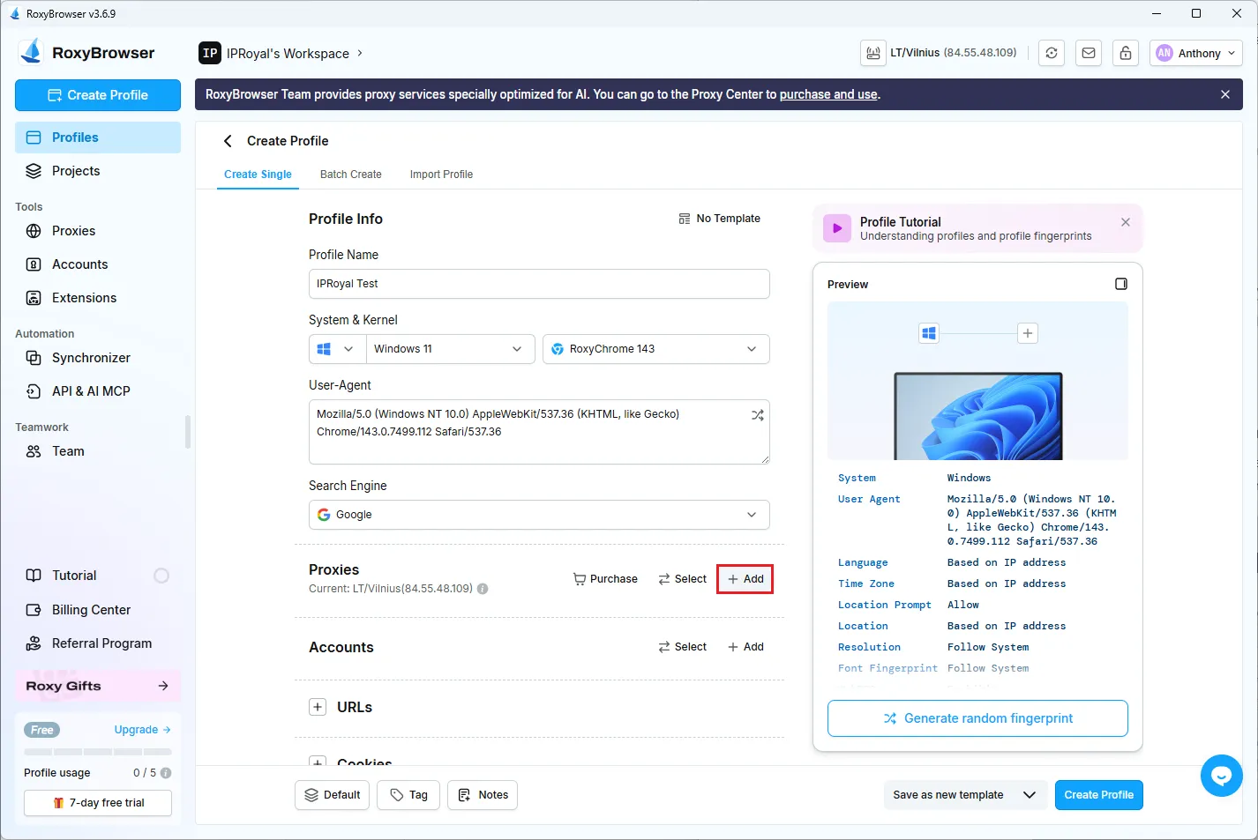The image size is (1258, 840).
Task: Click the lock icon in header
Action: (x=1126, y=53)
